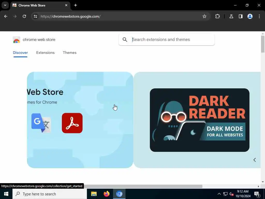This screenshot has height=199, width=265.
Task: Open the Dark Reader promo image
Action: [x=200, y=120]
